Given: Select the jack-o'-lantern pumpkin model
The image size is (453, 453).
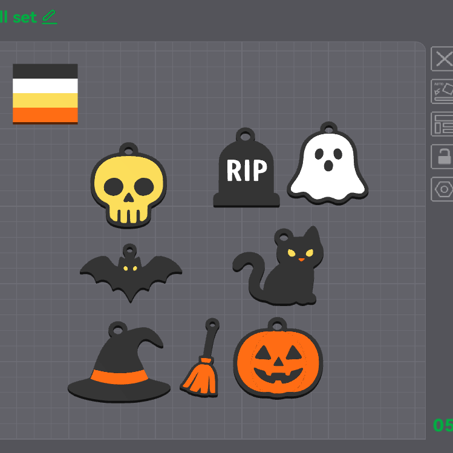Looking at the screenshot, I should 278,361.
